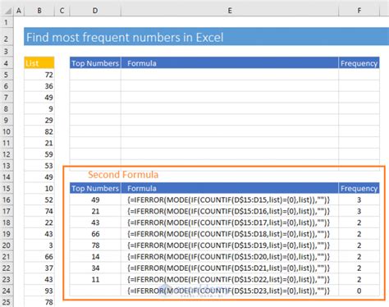
Task: Select list cell containing 37
Action: 39,268
